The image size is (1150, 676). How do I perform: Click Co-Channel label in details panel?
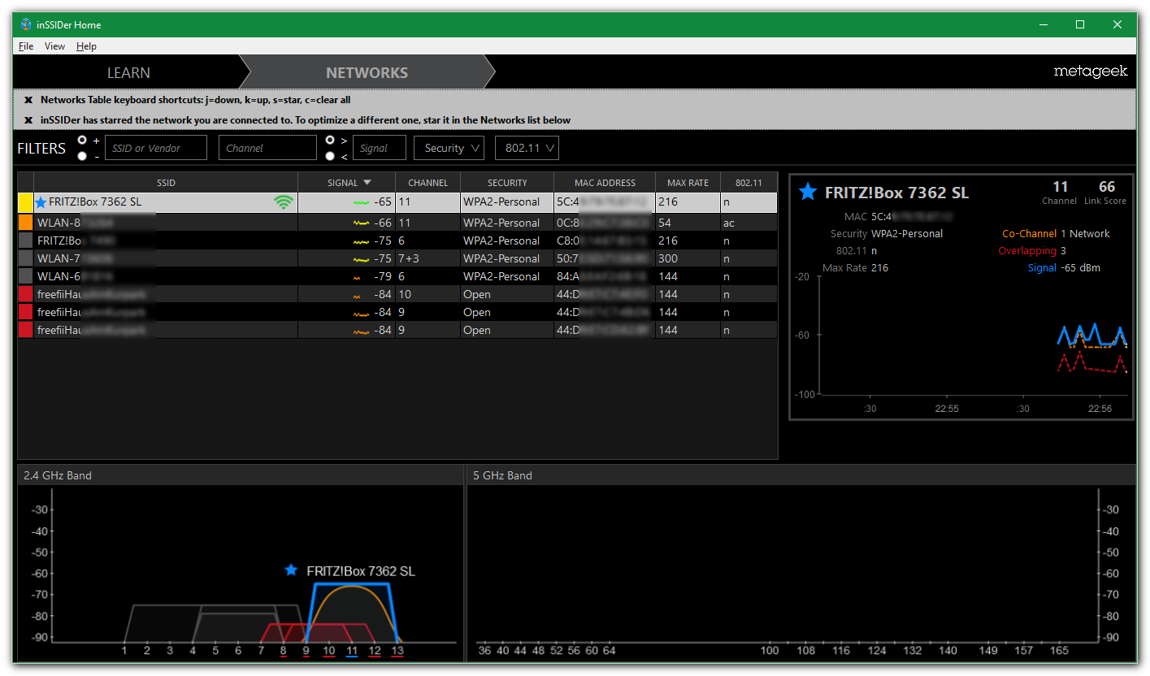point(1029,233)
